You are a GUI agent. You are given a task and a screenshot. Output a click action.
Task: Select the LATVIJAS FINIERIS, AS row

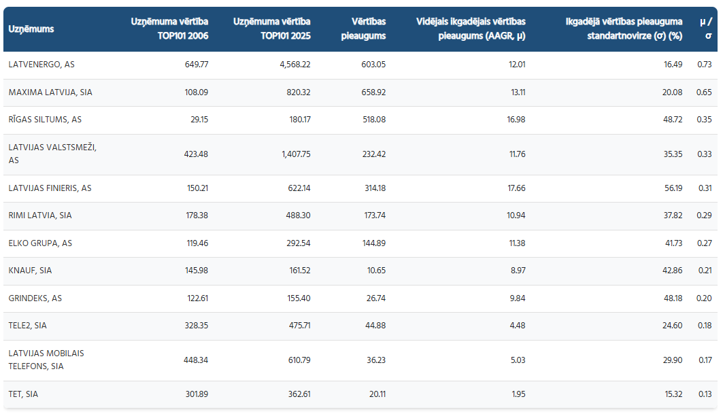[50, 188]
